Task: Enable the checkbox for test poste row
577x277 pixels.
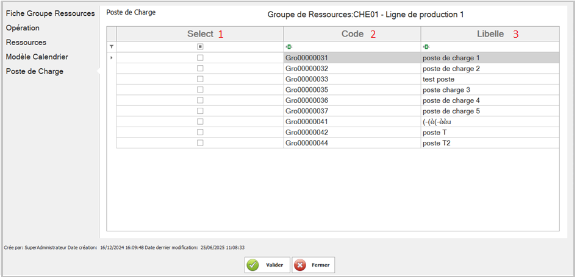Action: [200, 79]
